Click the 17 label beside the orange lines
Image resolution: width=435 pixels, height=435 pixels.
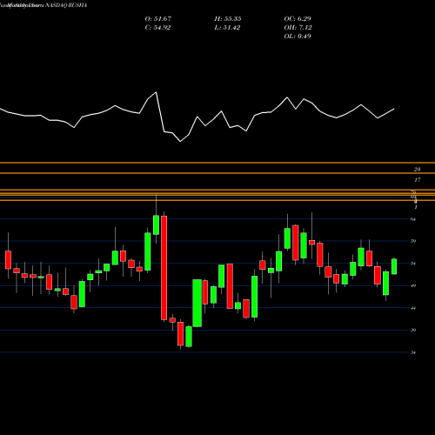[x=418, y=180]
